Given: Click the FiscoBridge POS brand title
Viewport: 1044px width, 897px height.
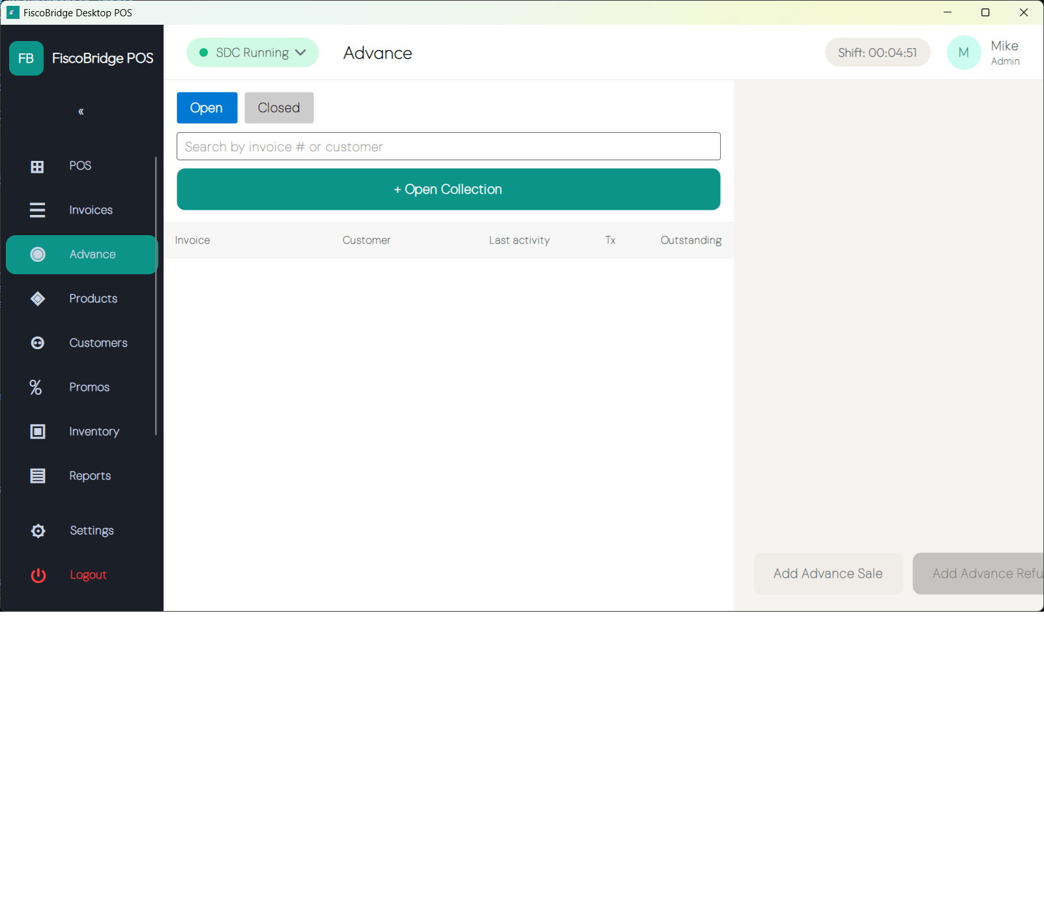Looking at the screenshot, I should point(103,58).
